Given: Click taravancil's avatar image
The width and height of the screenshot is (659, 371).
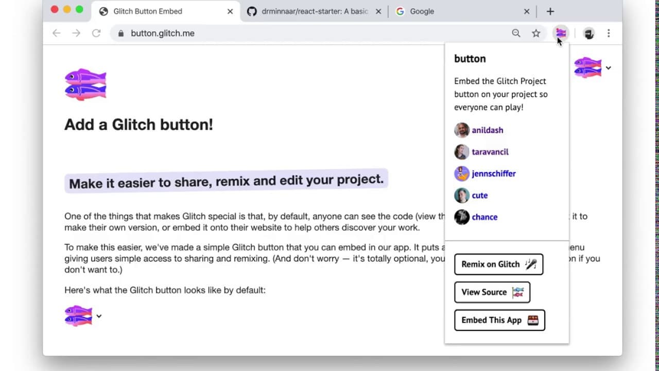Looking at the screenshot, I should [x=462, y=151].
